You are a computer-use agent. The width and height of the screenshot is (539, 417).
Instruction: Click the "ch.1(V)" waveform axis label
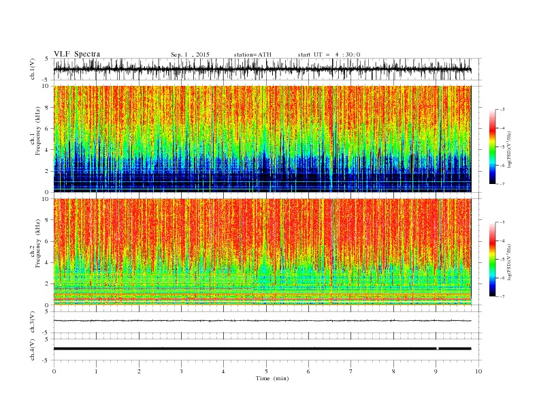tap(33, 69)
